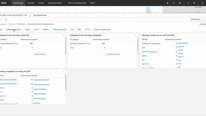Click the clock icon in top bar
The height and width of the screenshot is (116, 206).
point(173,3)
